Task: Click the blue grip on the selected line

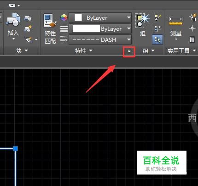Action: pos(15,148)
